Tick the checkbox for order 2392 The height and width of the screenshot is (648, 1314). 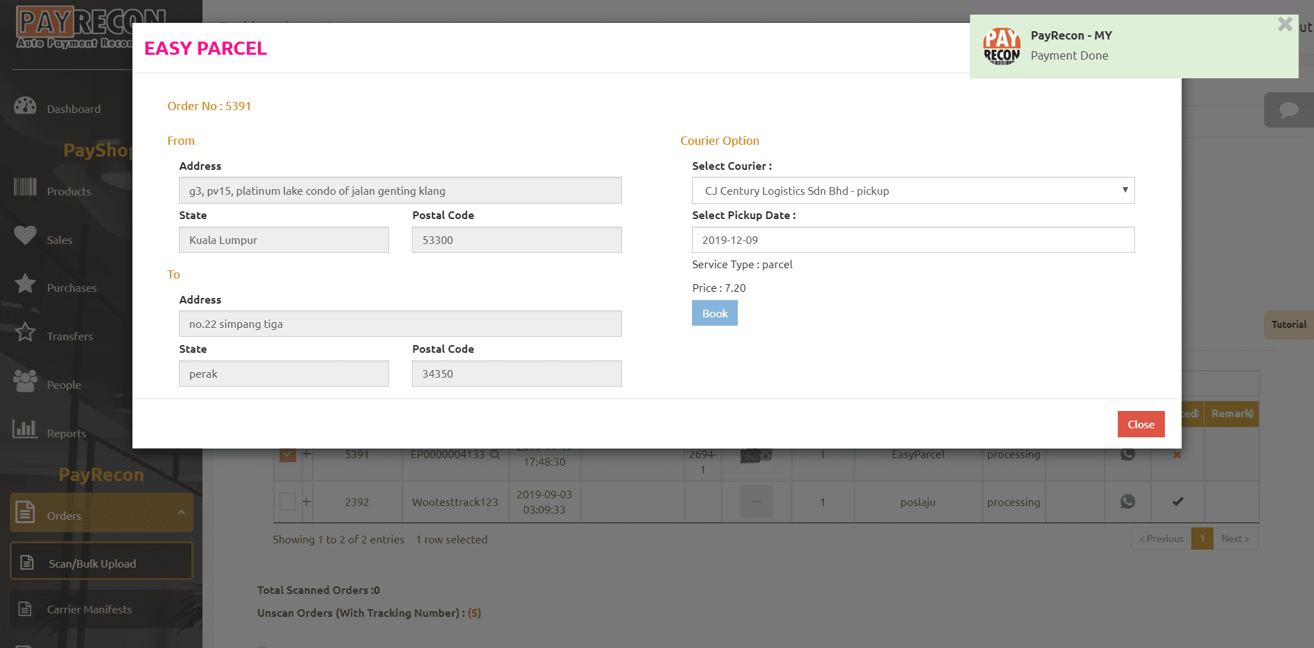point(287,501)
